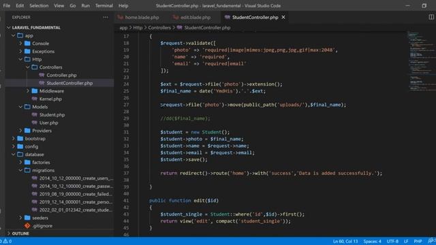Click the Providers folder icon

(x=27, y=131)
